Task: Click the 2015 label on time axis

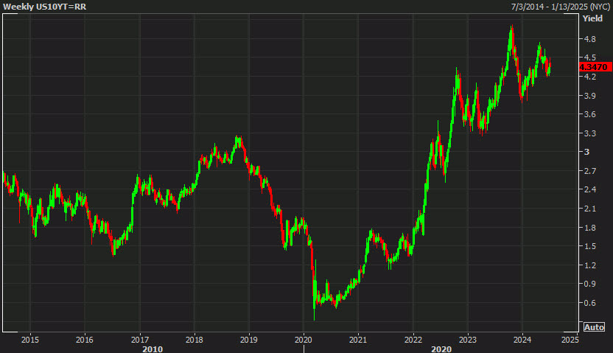Action: point(30,340)
